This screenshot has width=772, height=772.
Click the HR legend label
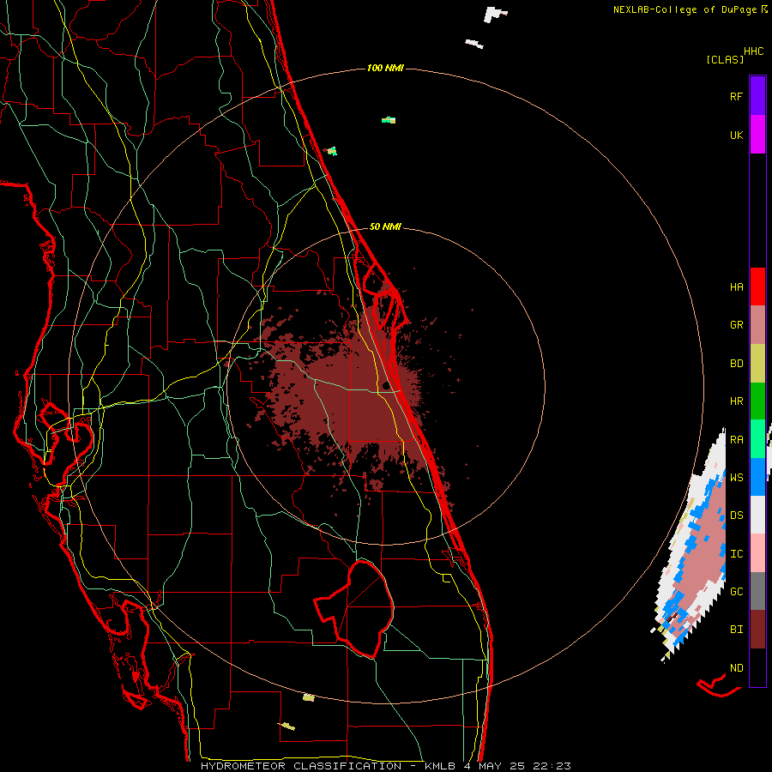pyautogui.click(x=736, y=401)
